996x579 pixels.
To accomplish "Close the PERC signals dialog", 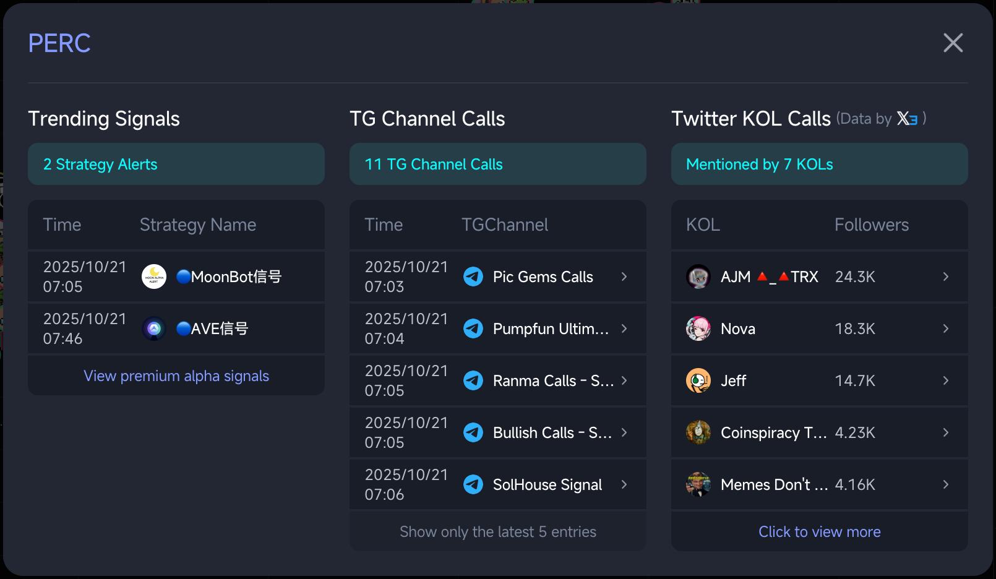I will [953, 43].
